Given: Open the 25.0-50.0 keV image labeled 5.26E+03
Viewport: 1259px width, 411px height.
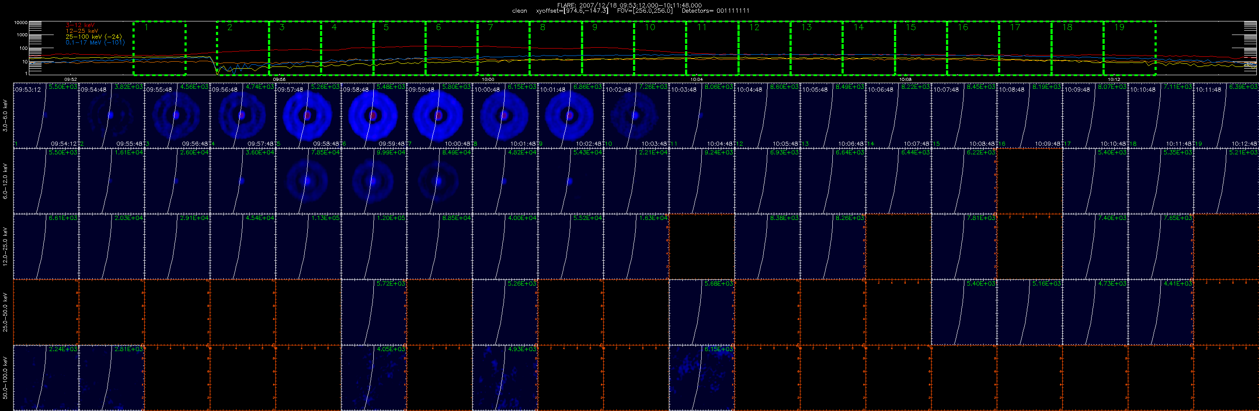Looking at the screenshot, I should [x=505, y=312].
